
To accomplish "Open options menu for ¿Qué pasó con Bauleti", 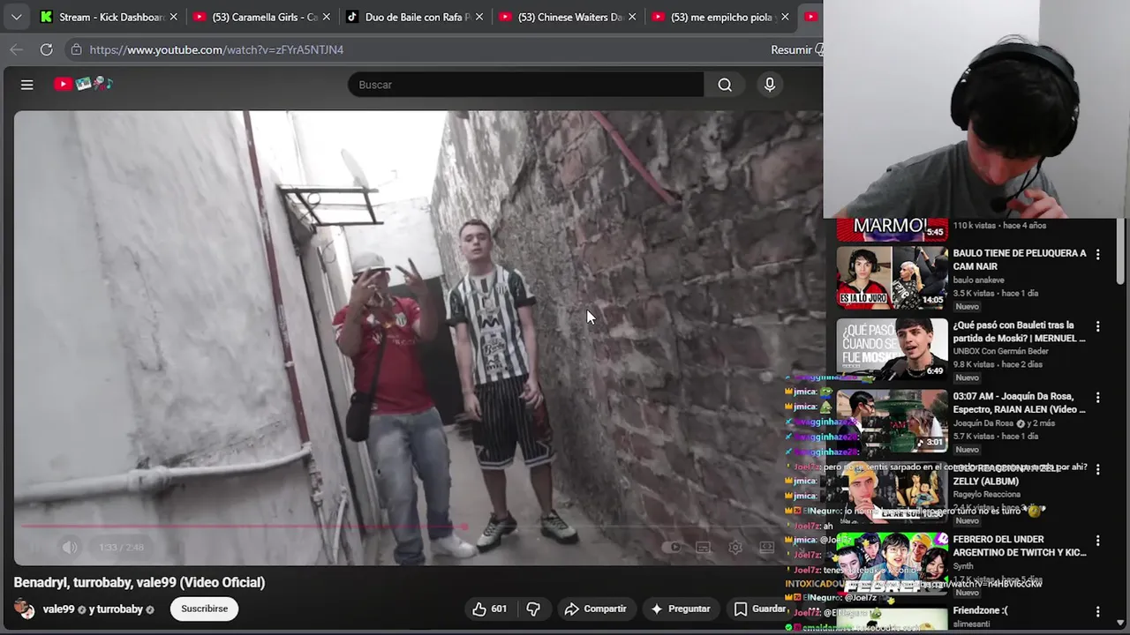I will (x=1097, y=326).
